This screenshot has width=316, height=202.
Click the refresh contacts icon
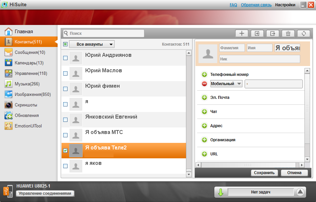304,34
